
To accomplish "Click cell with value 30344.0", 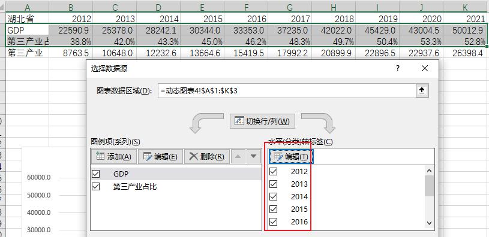I will [202, 30].
